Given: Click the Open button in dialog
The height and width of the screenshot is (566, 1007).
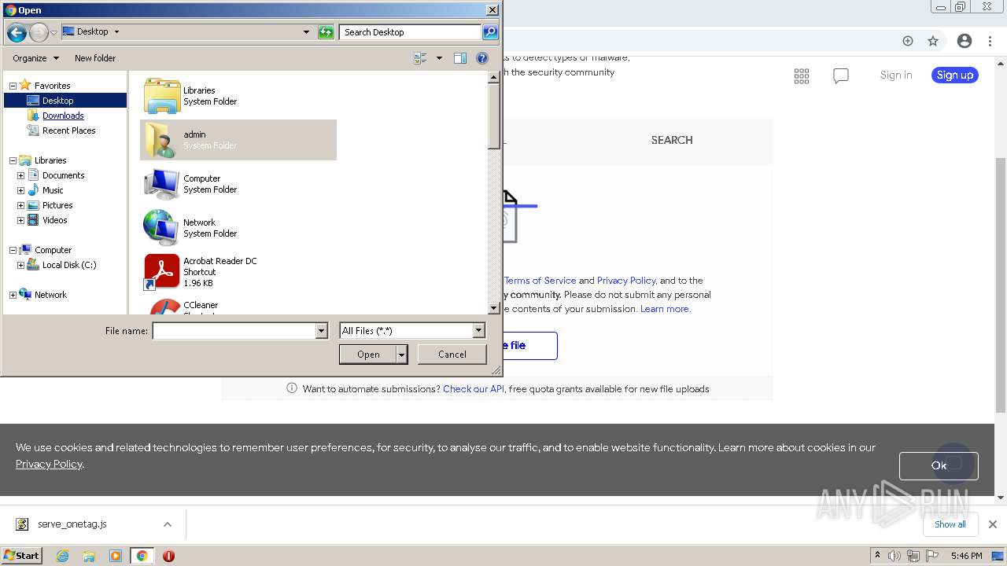Looking at the screenshot, I should (x=368, y=355).
